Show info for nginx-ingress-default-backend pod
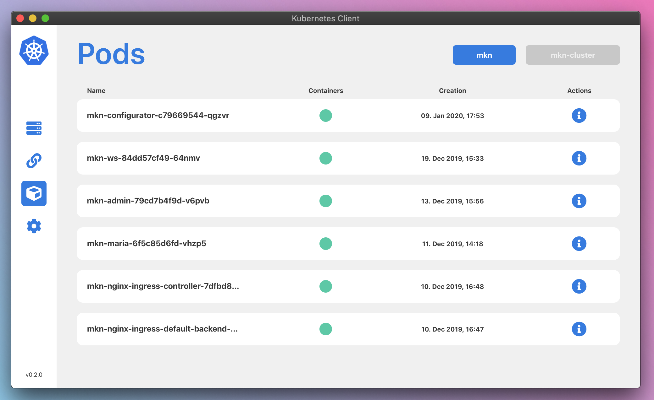Screen dimensions: 654x400 click(579, 329)
